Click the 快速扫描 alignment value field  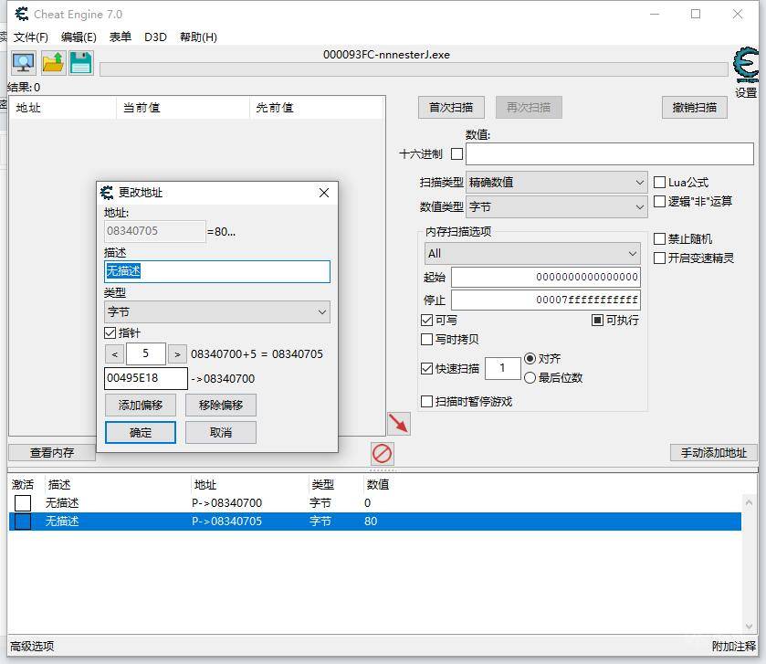coord(503,368)
